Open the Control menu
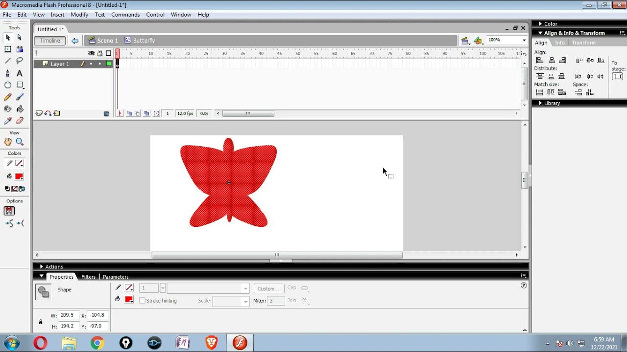The height and width of the screenshot is (352, 627). point(155,15)
